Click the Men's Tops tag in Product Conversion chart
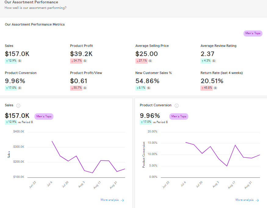The image size is (267, 208). point(179,116)
